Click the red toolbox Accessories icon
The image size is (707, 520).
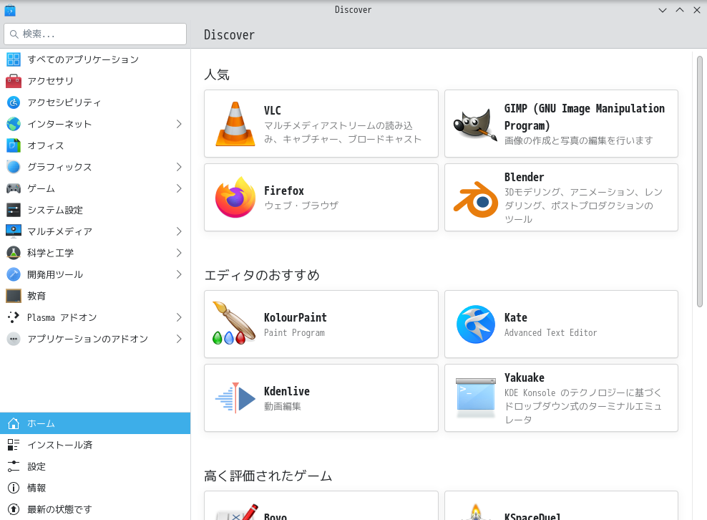(x=14, y=81)
